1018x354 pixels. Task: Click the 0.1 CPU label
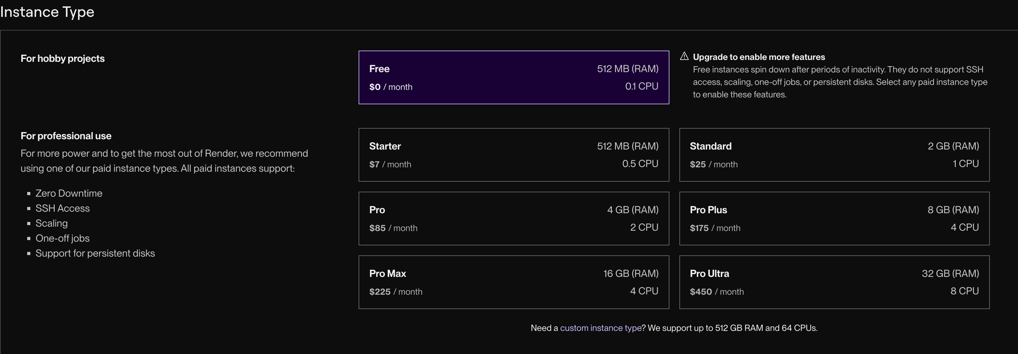tap(641, 86)
